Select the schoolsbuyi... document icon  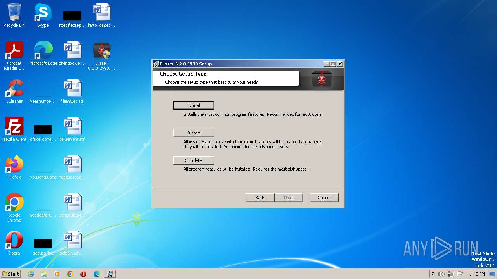(x=72, y=206)
